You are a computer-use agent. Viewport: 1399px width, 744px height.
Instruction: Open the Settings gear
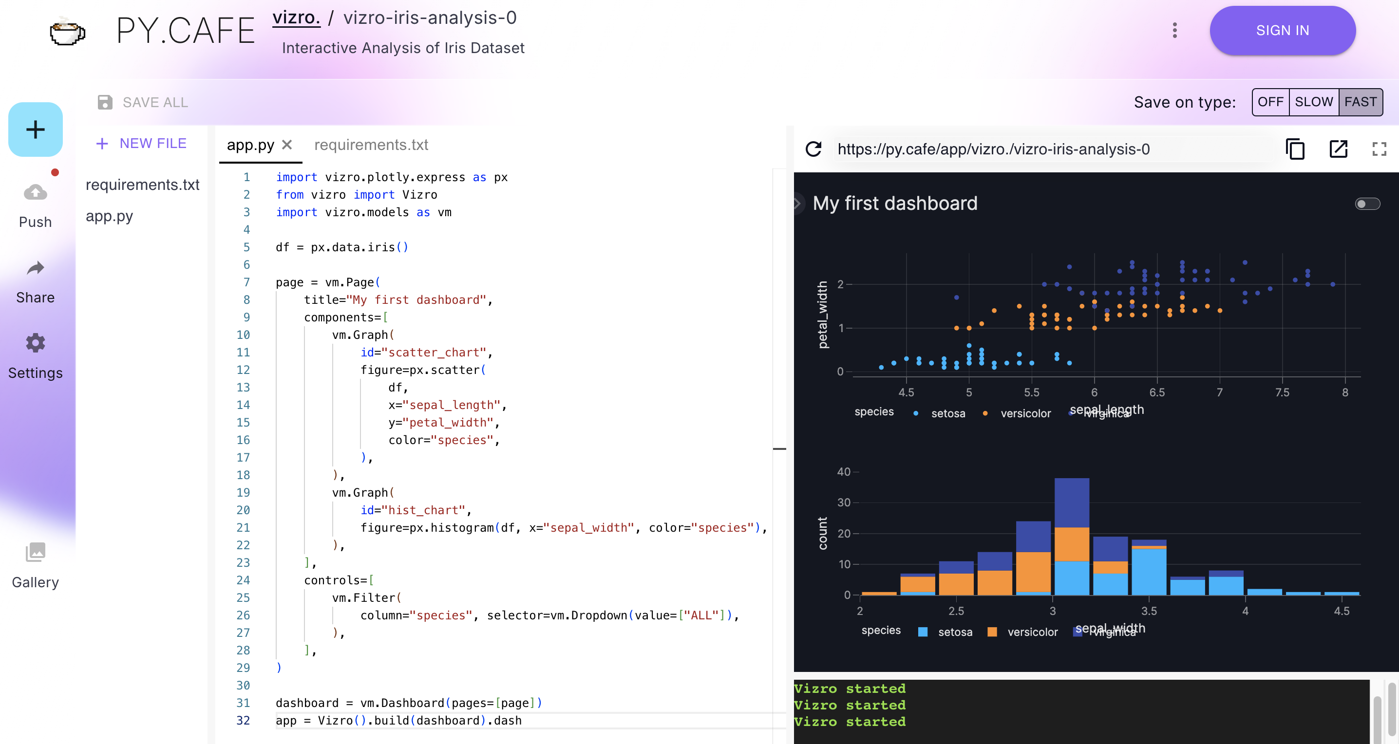click(35, 343)
